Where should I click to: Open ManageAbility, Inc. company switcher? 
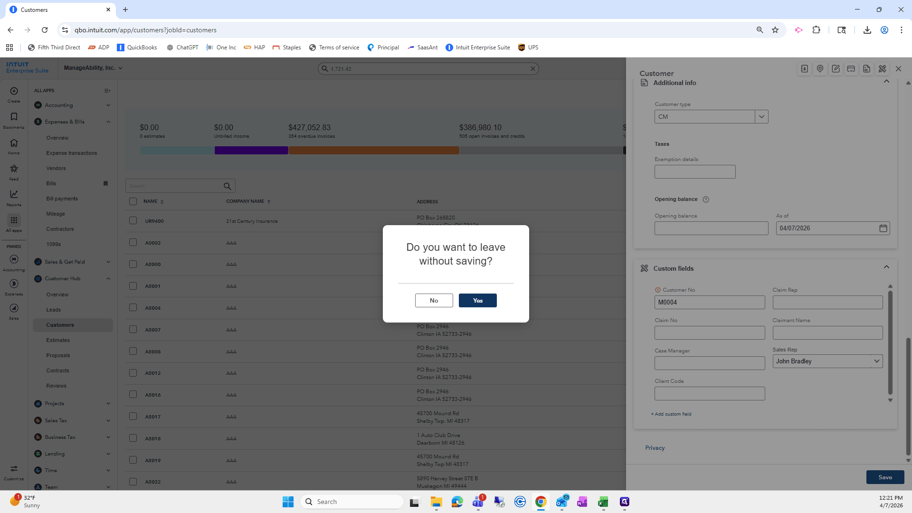(x=93, y=68)
